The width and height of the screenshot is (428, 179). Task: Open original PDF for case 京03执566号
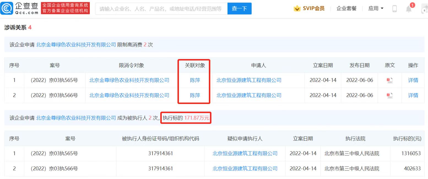[389, 96]
